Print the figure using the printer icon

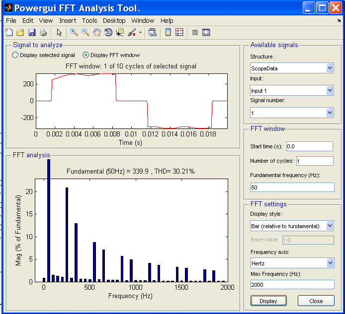[x=43, y=33]
